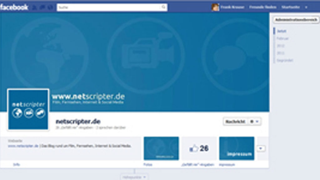Open the Fotos label link

pos(148,164)
